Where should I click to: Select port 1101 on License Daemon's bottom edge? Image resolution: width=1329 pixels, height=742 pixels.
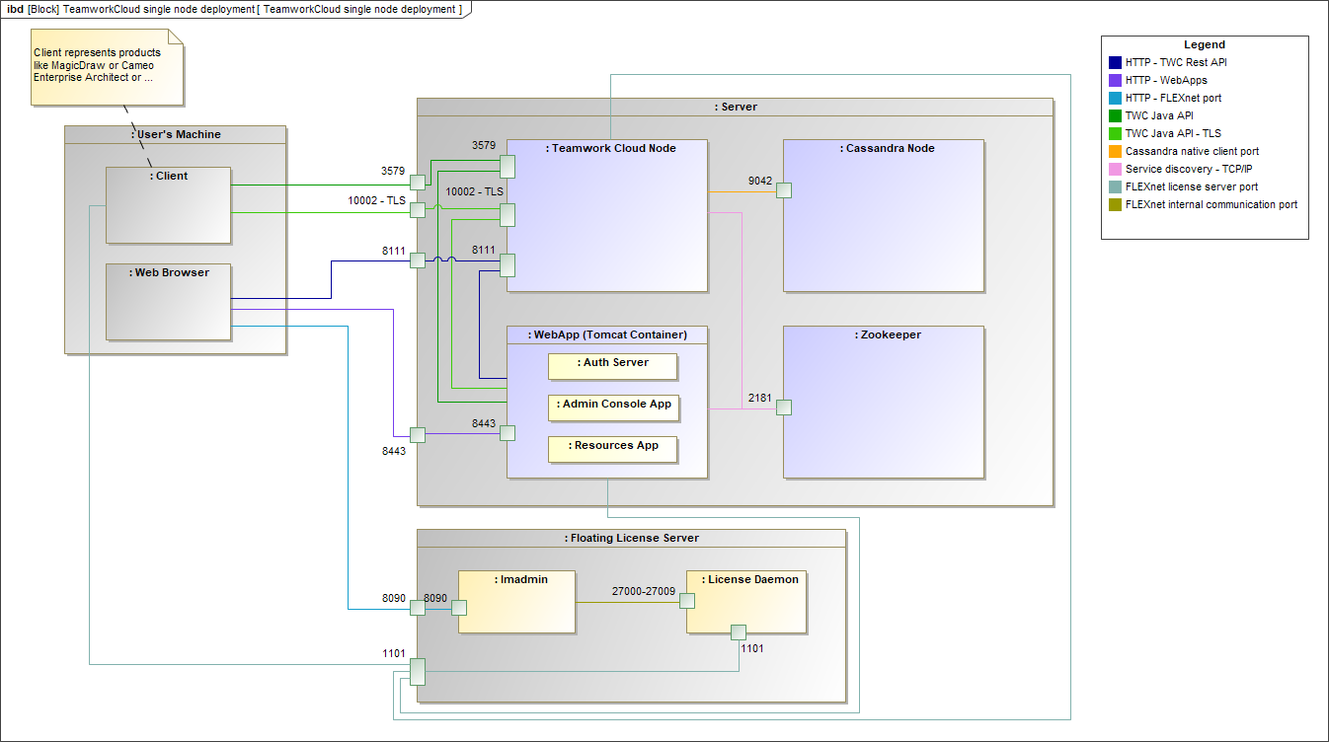(x=738, y=632)
